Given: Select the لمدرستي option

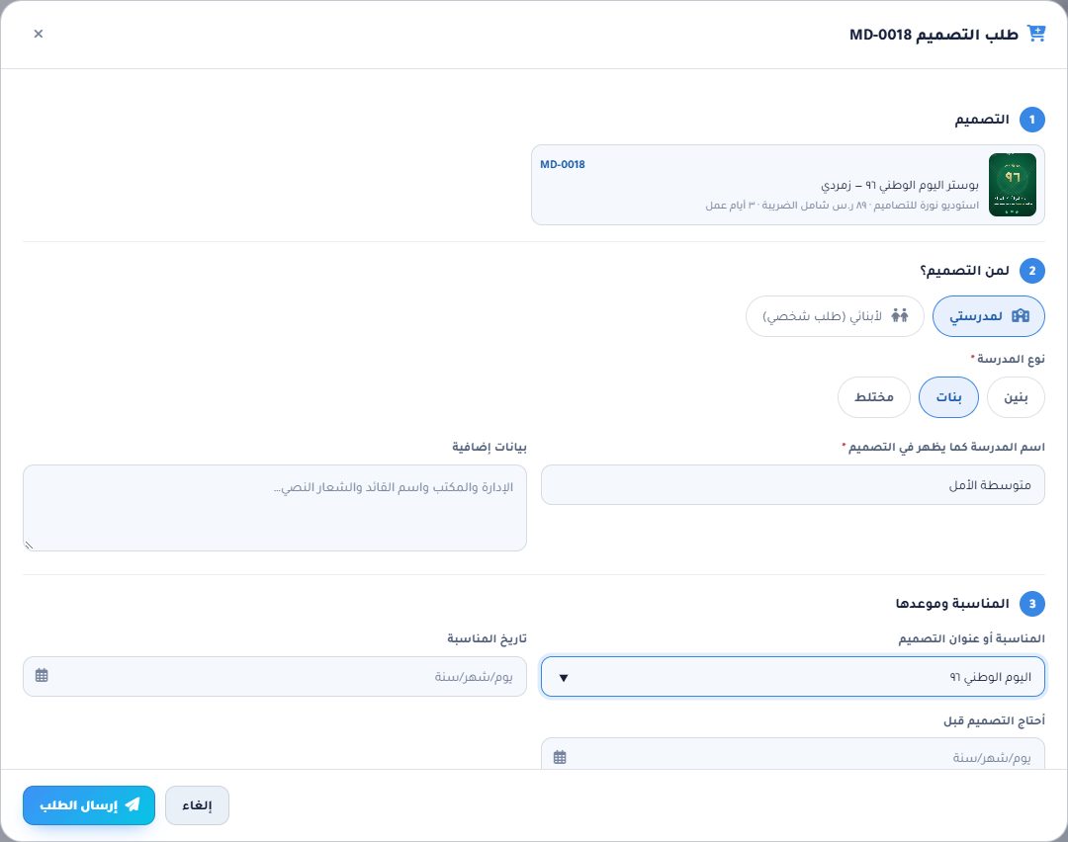Looking at the screenshot, I should [x=988, y=316].
